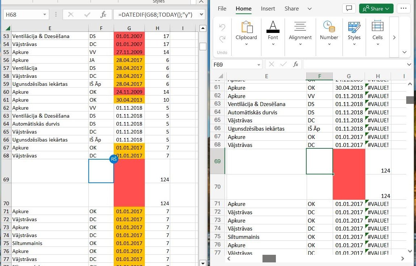Click #VALUE! cell in right row 63
Image resolution: width=416 pixels, height=266 pixels.
378,104
